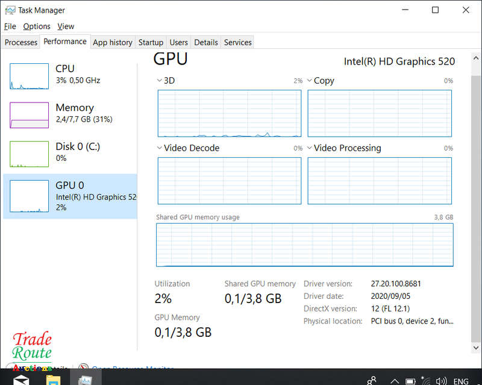Click the Video Decode usage graph
Image resolution: width=482 pixels, height=385 pixels.
pyautogui.click(x=230, y=181)
